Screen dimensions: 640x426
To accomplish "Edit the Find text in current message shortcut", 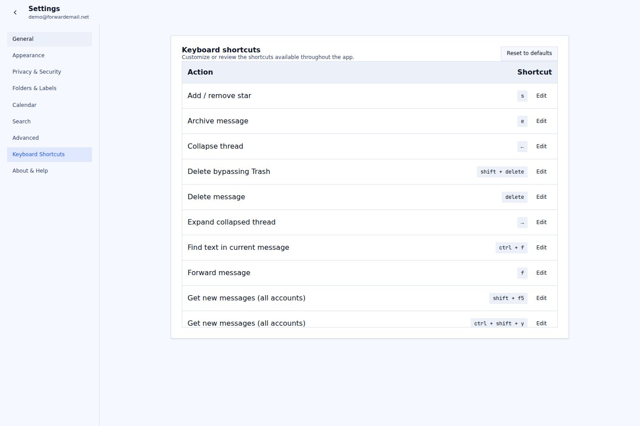I will point(541,248).
